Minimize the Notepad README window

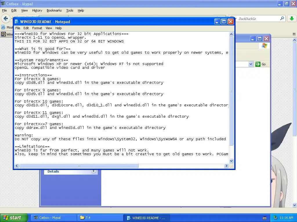pyautogui.click(x=217, y=22)
